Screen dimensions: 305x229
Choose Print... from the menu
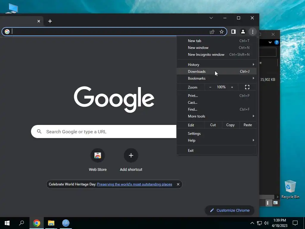217,96
